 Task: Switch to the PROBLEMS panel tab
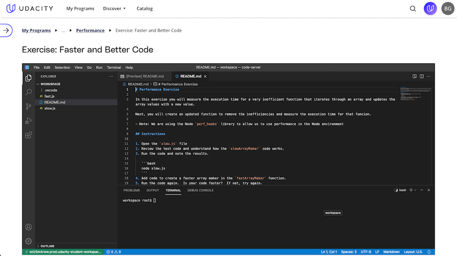click(132, 190)
